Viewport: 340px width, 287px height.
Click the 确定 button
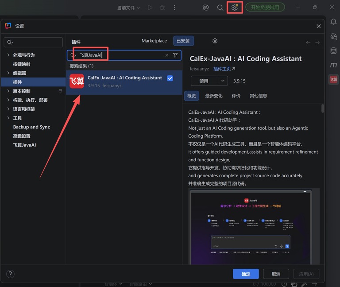click(246, 274)
